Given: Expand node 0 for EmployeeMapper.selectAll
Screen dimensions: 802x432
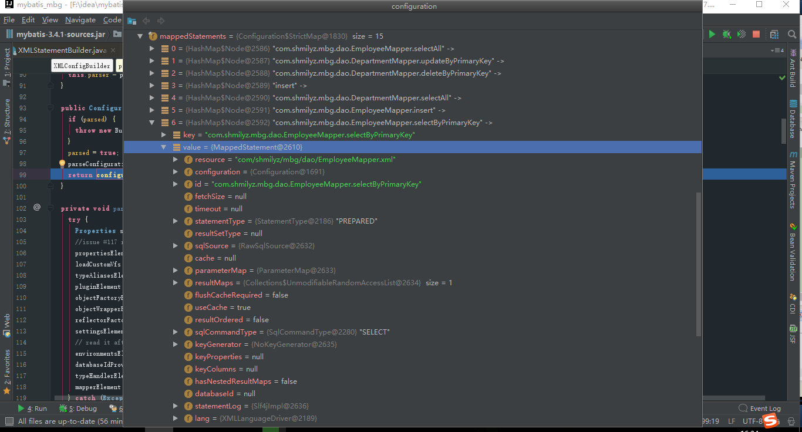Looking at the screenshot, I should pos(152,48).
